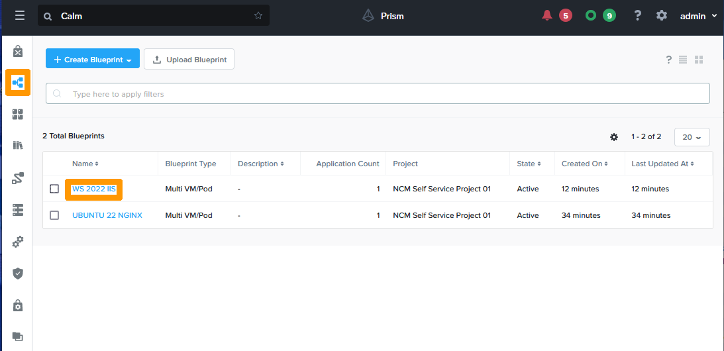Open the UBUNTU 22 NGINX blueprint link
Screen dimensions: 724x351
pyautogui.click(x=107, y=215)
